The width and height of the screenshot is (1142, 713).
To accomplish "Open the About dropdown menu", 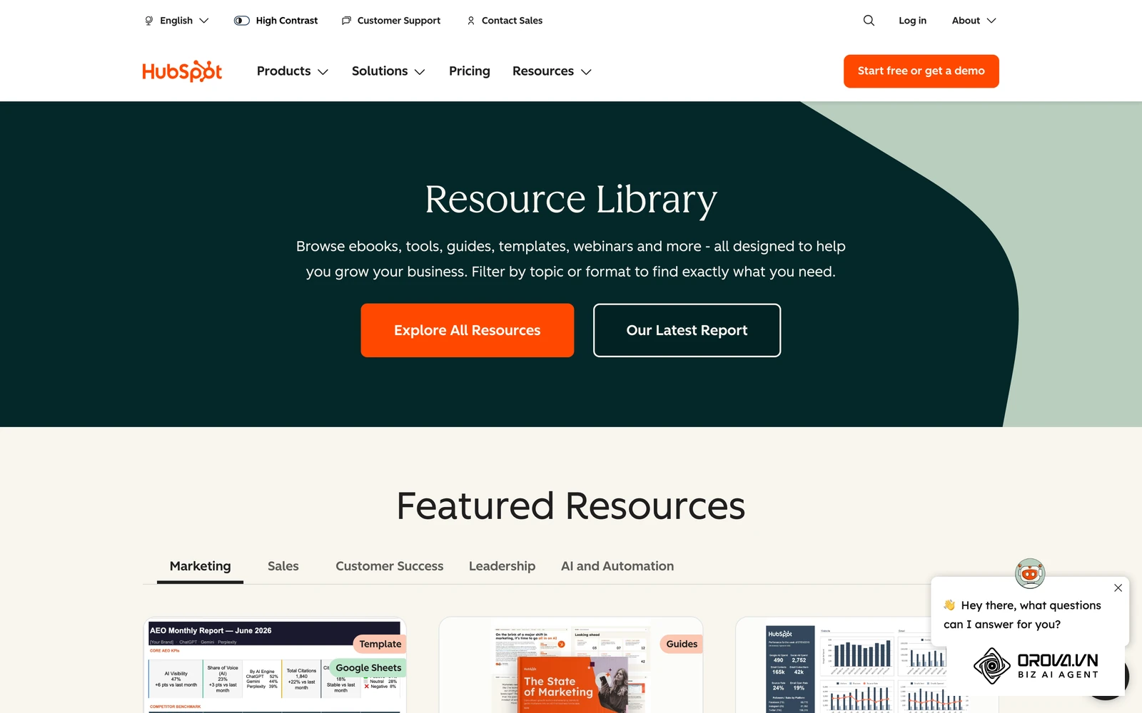I will 974,21.
